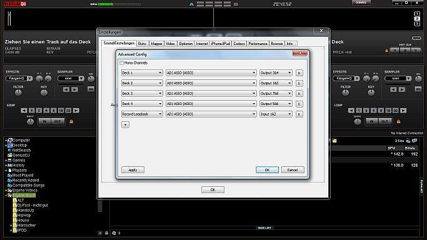Open the Output 3&4 channel dropdown
Screen dimensions: 427x240
(x=276, y=73)
